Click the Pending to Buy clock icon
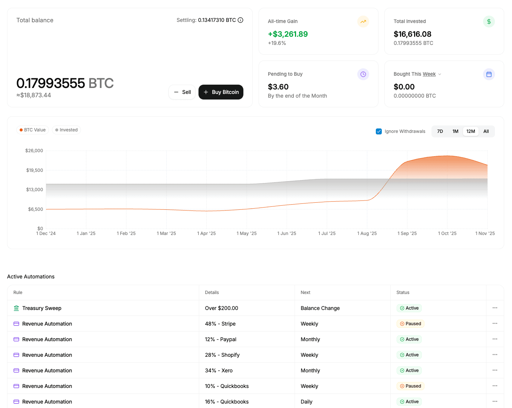 (363, 74)
